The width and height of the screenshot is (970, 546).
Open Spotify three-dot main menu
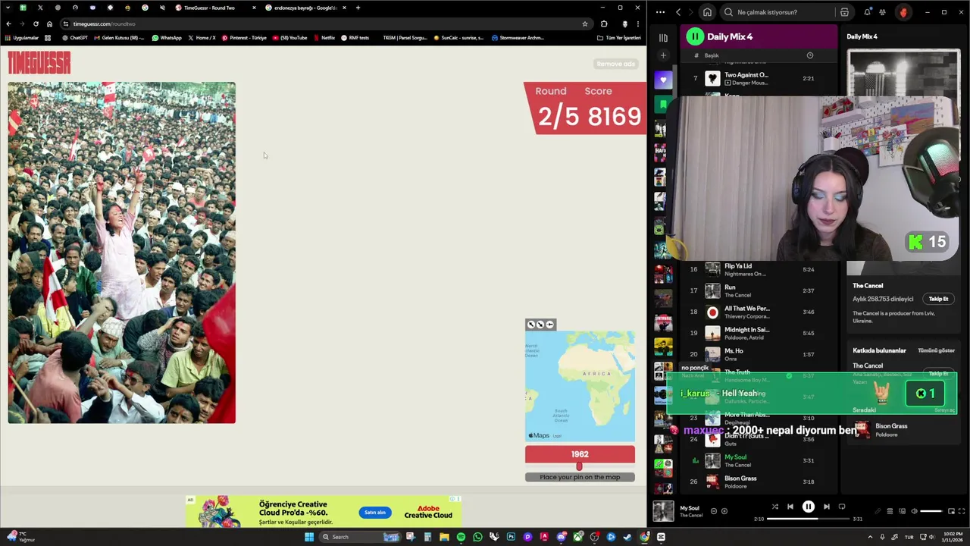(x=660, y=12)
